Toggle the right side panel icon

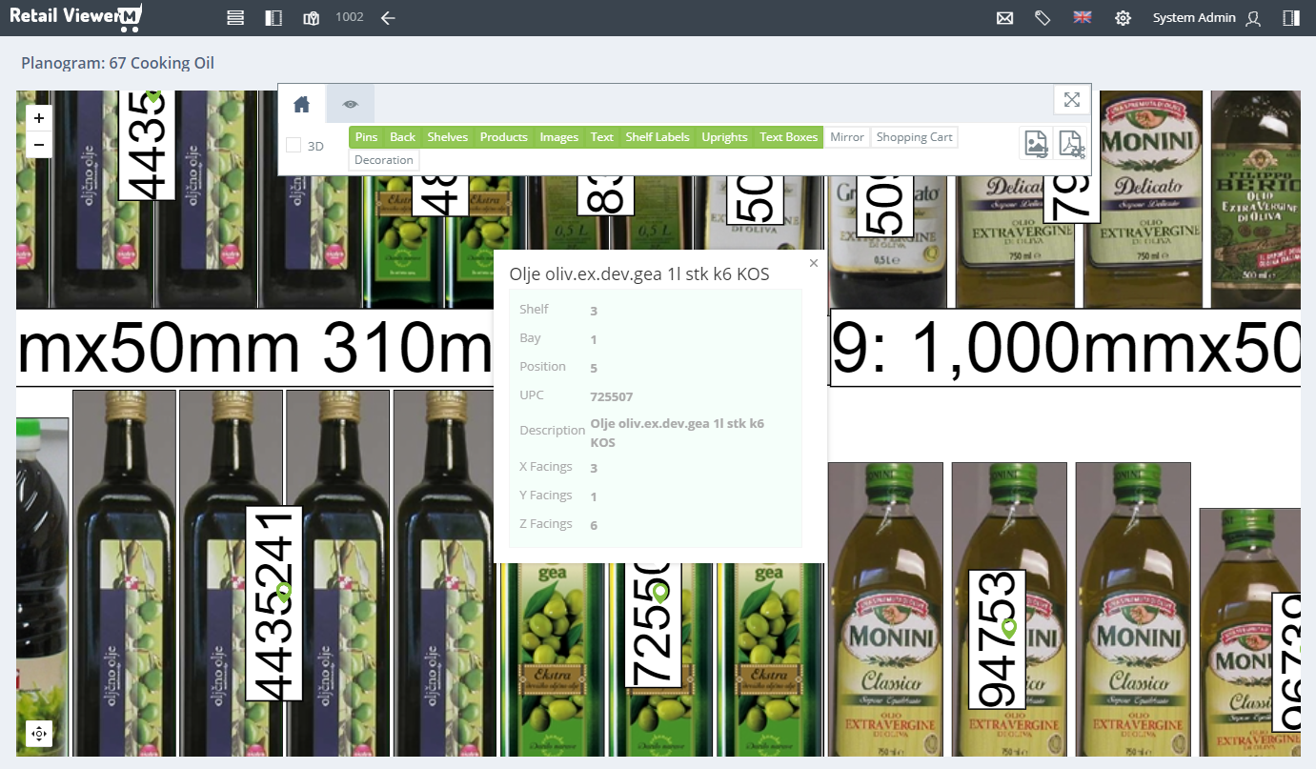[1291, 18]
